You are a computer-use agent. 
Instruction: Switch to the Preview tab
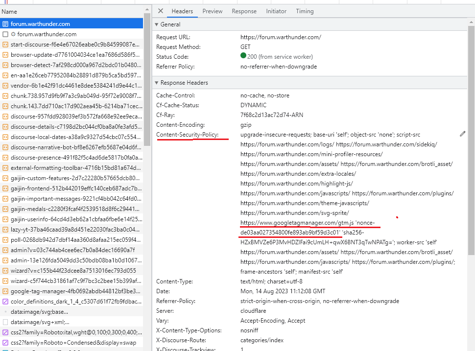coord(213,11)
